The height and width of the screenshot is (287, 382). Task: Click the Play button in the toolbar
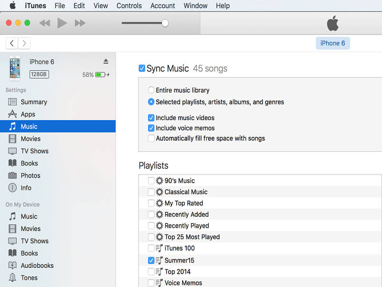click(62, 23)
